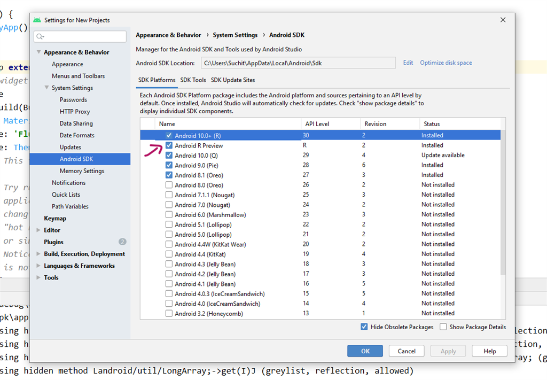This screenshot has width=547, height=380.
Task: Uncheck the Android 10.0+ (R) checkbox
Action: click(x=169, y=135)
